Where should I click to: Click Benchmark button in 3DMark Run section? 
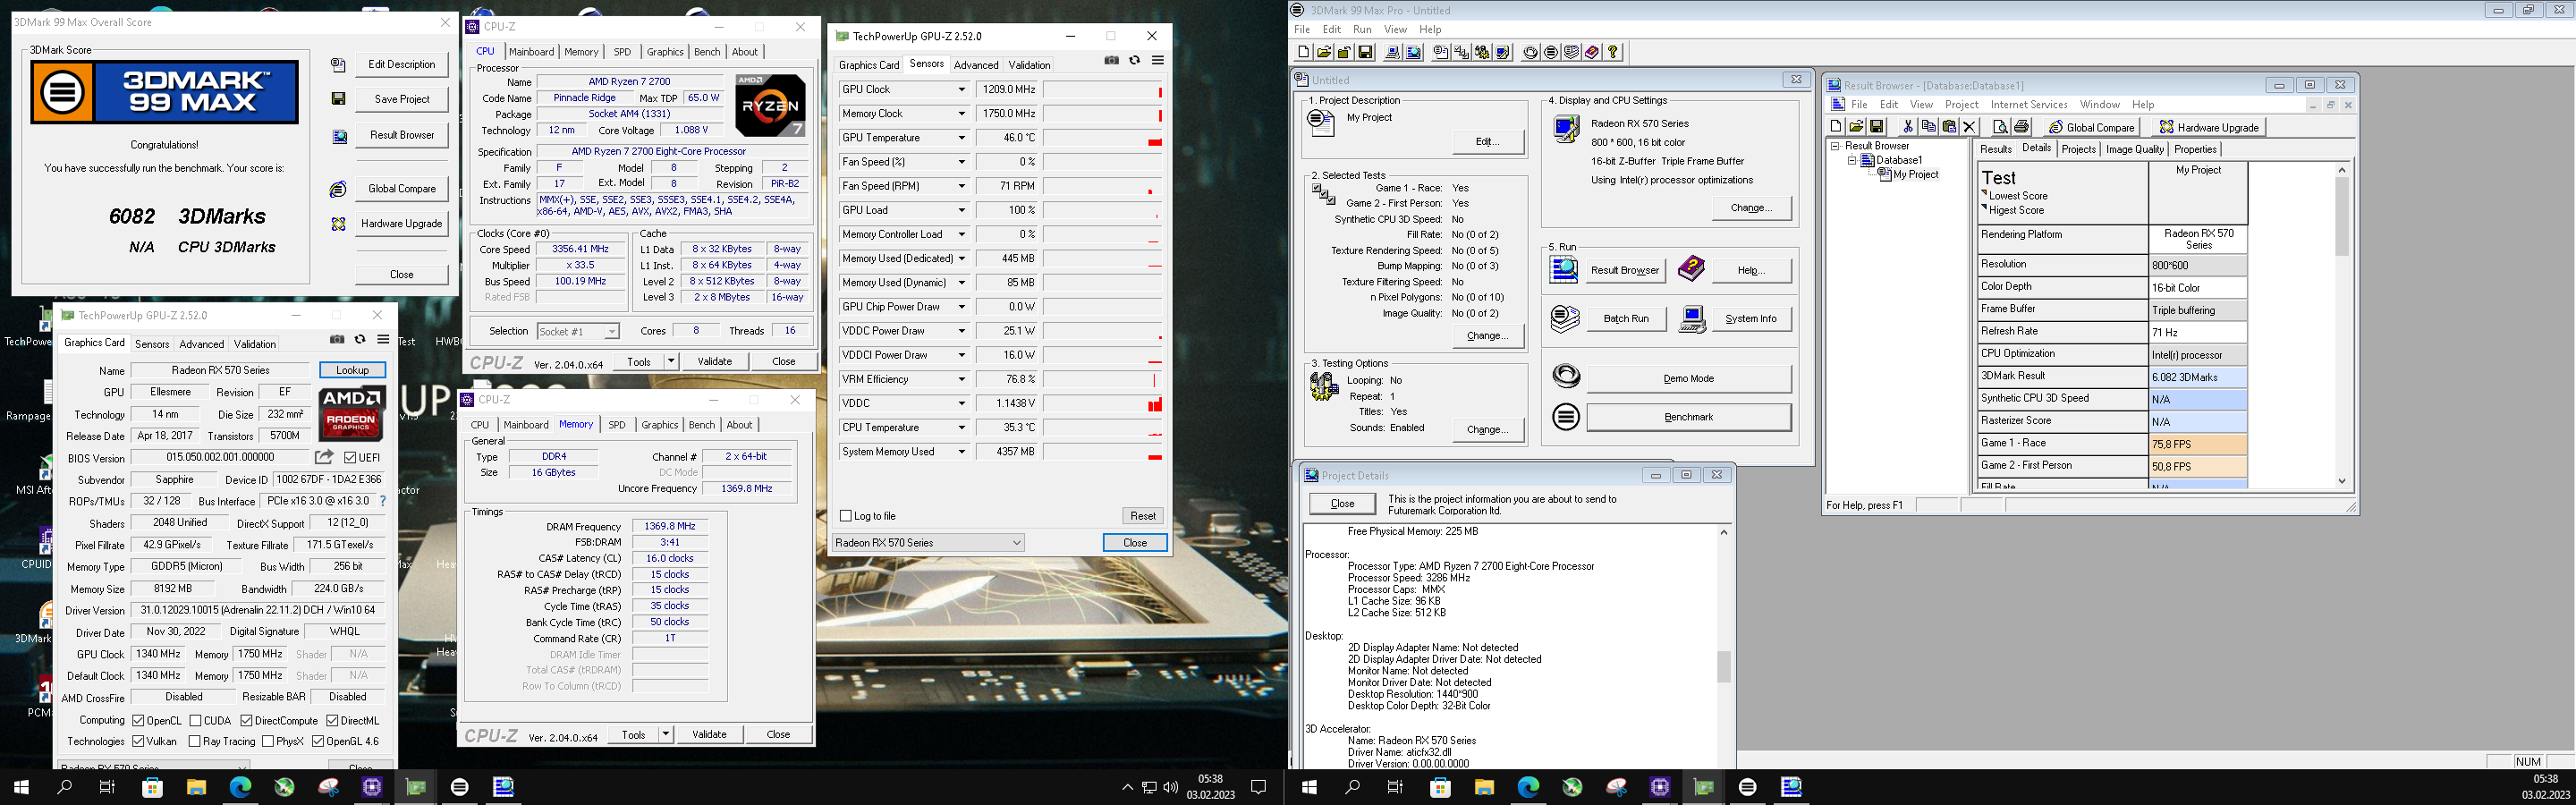(x=1688, y=417)
